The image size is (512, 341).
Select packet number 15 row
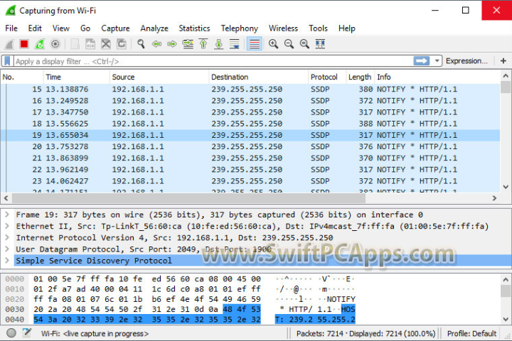pyautogui.click(x=250, y=89)
